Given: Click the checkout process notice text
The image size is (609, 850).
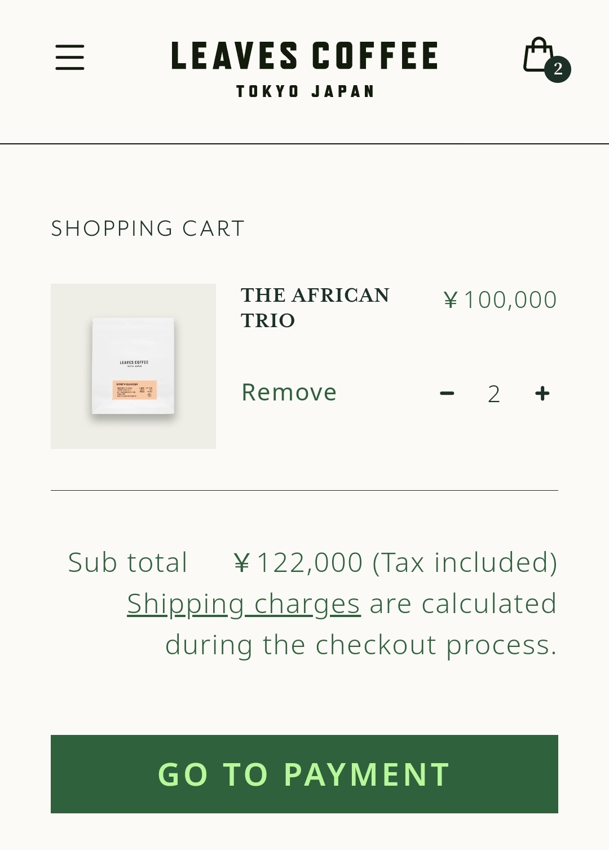Looking at the screenshot, I should [x=361, y=645].
